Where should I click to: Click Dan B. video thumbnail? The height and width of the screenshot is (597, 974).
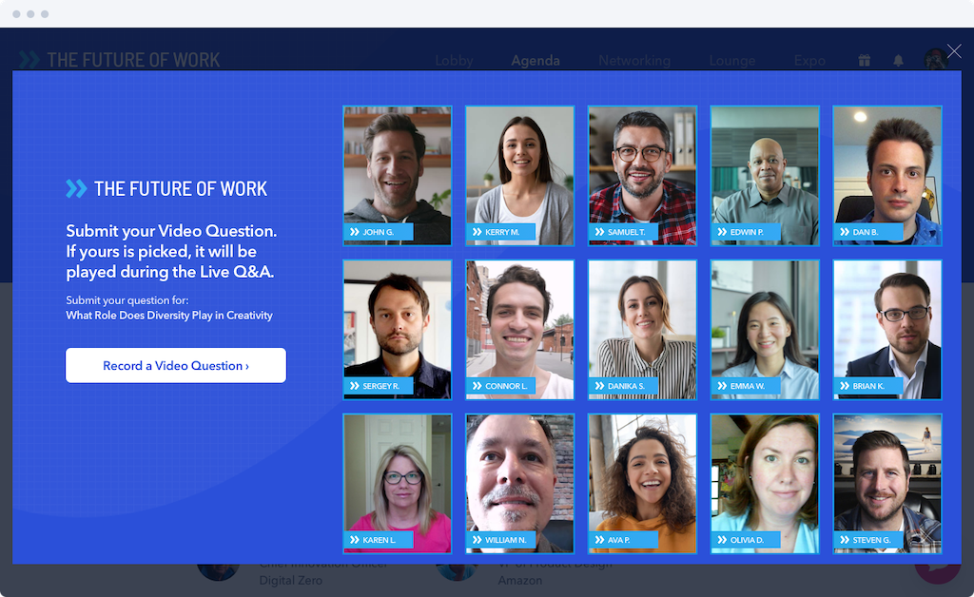click(887, 176)
